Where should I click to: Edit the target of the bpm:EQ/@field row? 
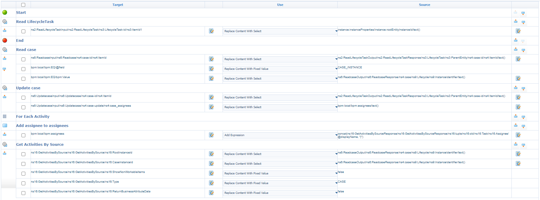[x=211, y=69]
